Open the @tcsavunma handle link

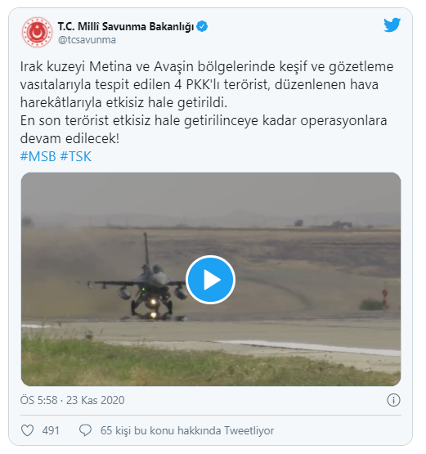[x=87, y=39]
